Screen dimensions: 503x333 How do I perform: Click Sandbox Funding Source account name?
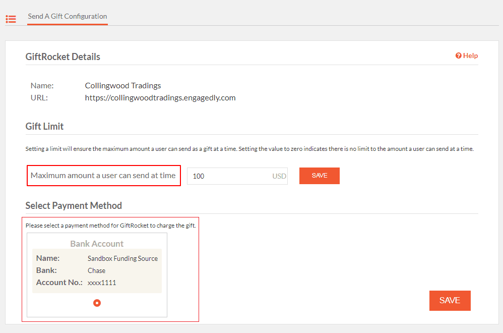point(122,258)
